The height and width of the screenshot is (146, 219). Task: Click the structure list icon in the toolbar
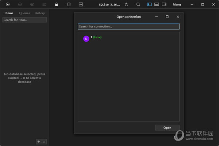44,4
